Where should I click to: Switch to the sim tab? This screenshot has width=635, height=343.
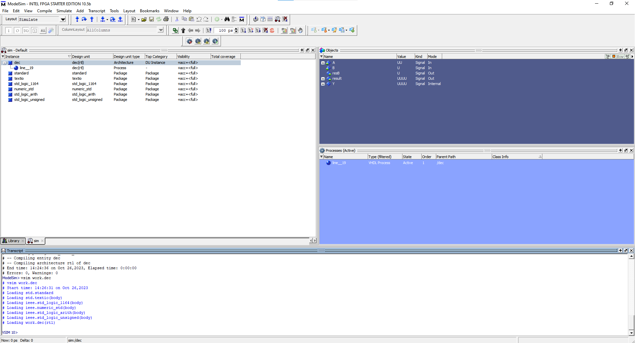coord(36,241)
